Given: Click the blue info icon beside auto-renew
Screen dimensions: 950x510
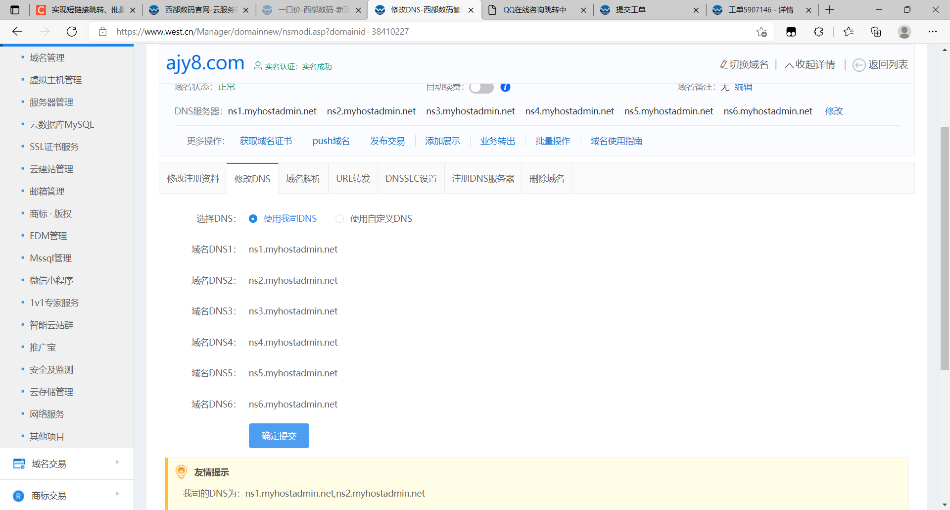Looking at the screenshot, I should point(505,88).
